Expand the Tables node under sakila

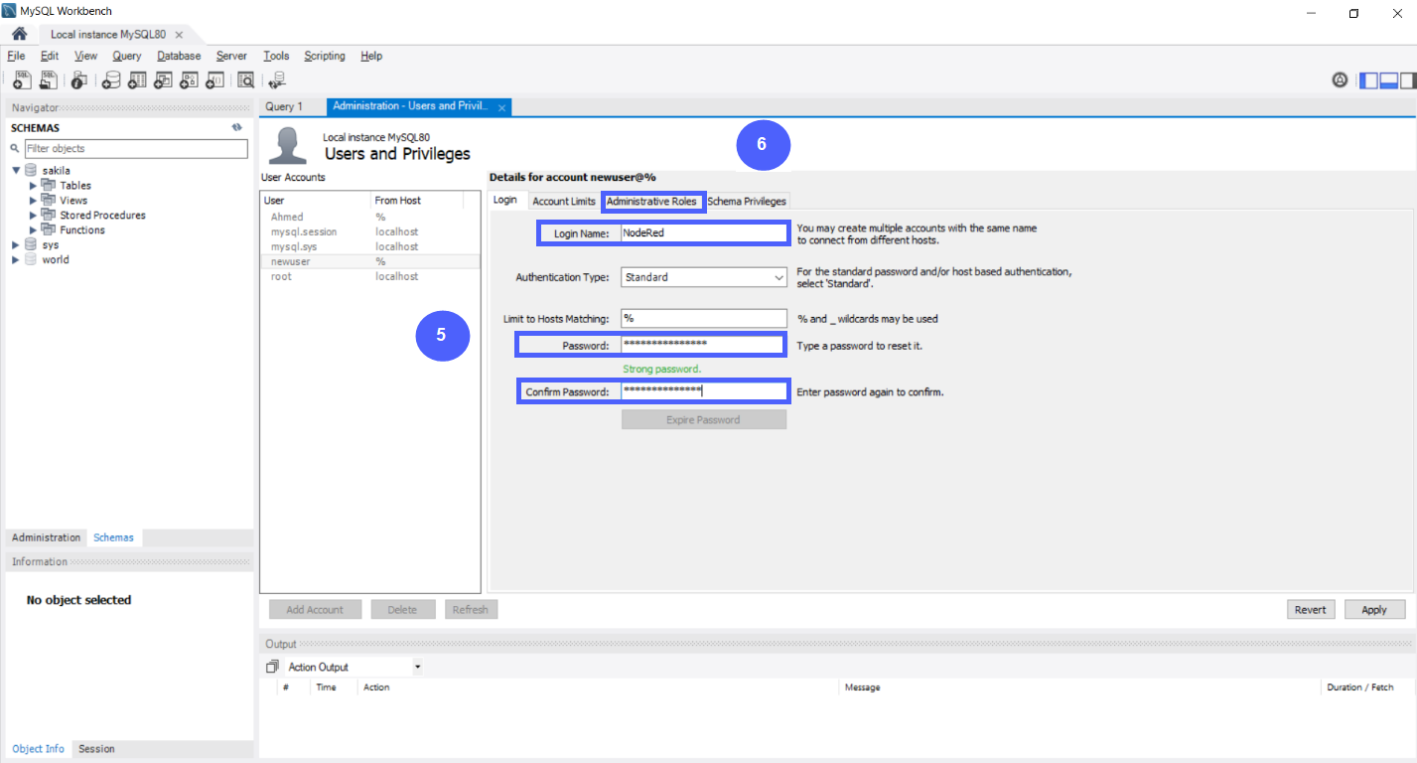pos(34,186)
